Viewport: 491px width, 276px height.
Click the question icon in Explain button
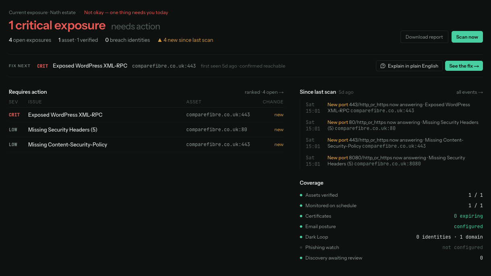click(x=383, y=66)
